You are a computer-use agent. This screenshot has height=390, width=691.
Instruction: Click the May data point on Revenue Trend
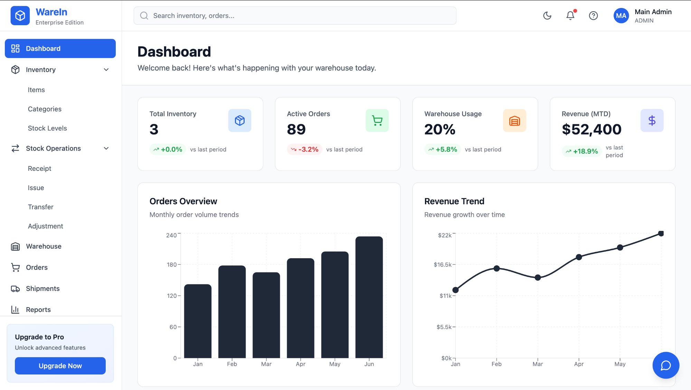click(x=620, y=247)
